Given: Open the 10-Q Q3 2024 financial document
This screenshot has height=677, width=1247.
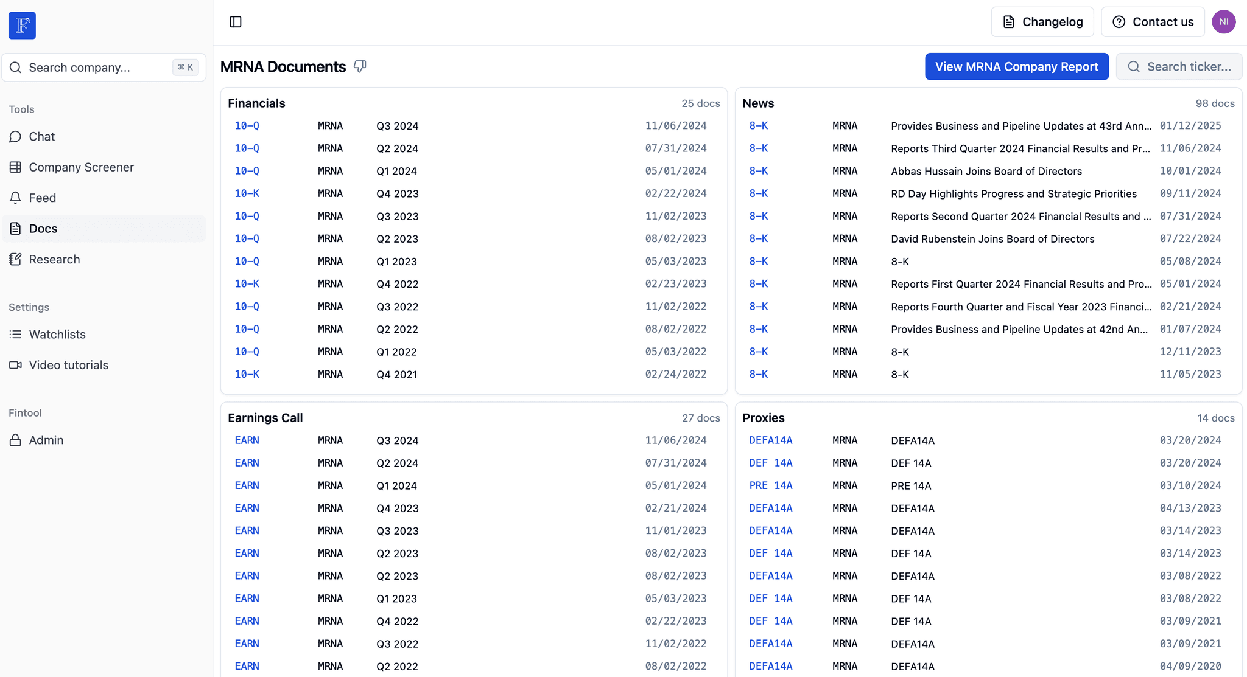Looking at the screenshot, I should [247, 125].
